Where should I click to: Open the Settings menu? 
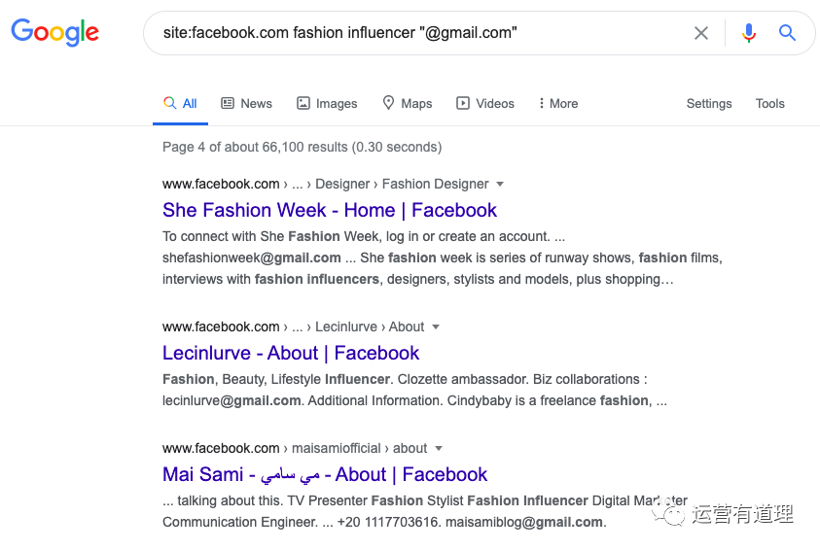708,103
